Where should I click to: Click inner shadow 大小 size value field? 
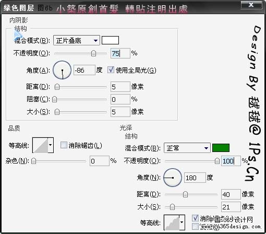point(120,112)
